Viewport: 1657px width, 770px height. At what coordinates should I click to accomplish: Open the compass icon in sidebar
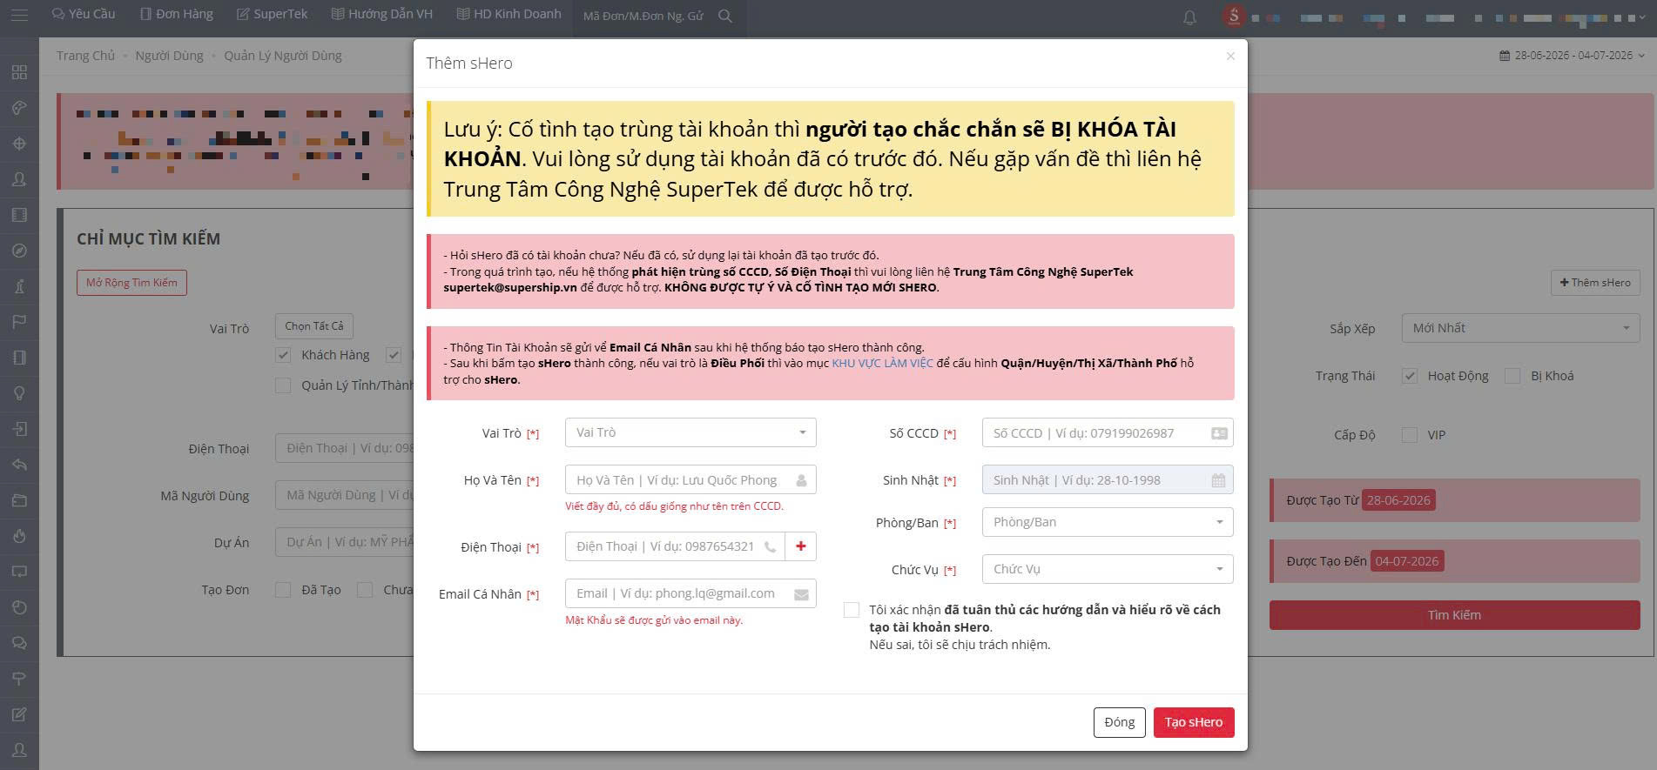(19, 251)
